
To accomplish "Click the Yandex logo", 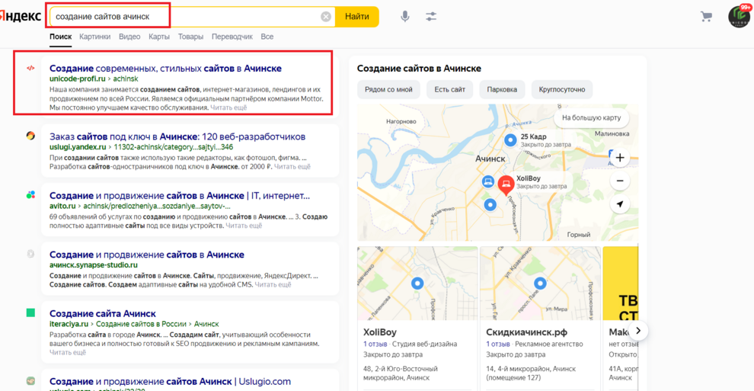I will pos(21,16).
